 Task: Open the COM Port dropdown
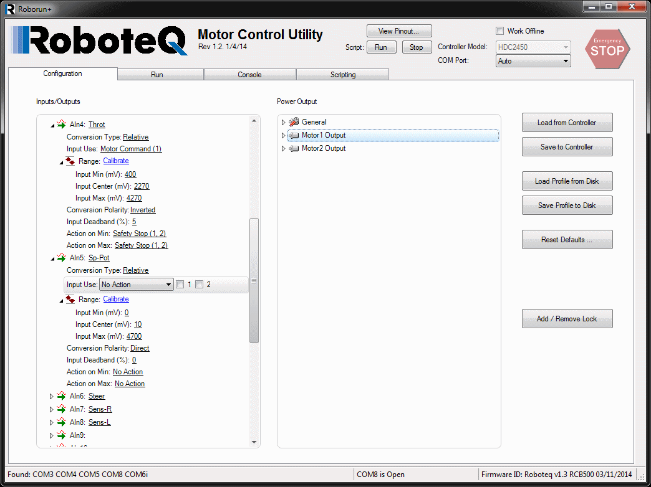(533, 61)
